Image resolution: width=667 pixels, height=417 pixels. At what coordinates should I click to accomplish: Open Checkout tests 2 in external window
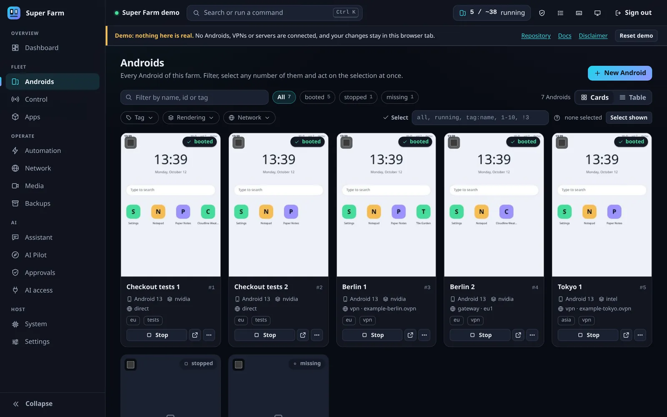pos(303,335)
